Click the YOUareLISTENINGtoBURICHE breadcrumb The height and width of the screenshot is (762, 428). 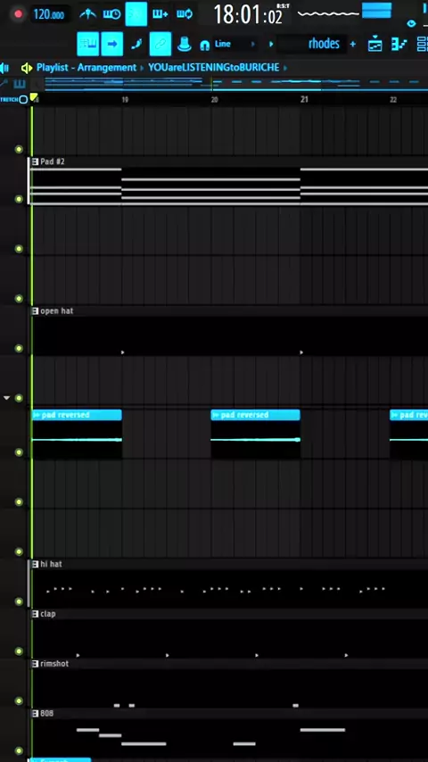(214, 68)
